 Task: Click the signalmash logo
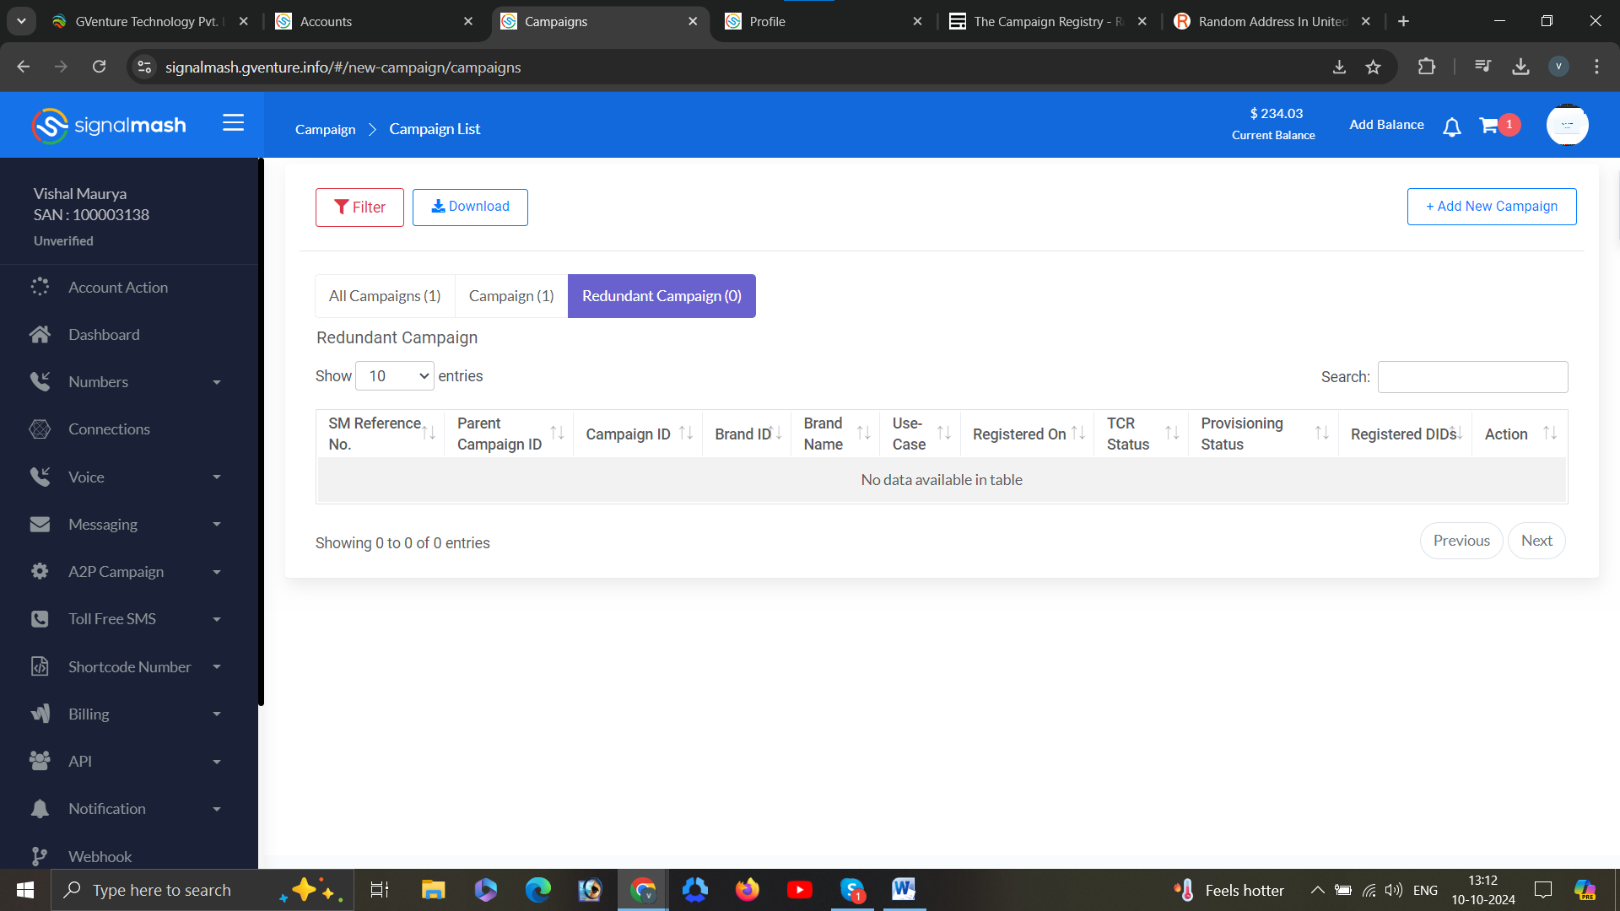[x=109, y=126]
